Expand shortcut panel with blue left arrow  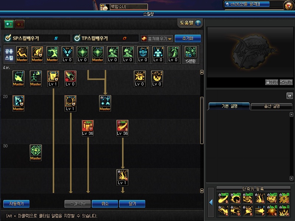point(211,202)
